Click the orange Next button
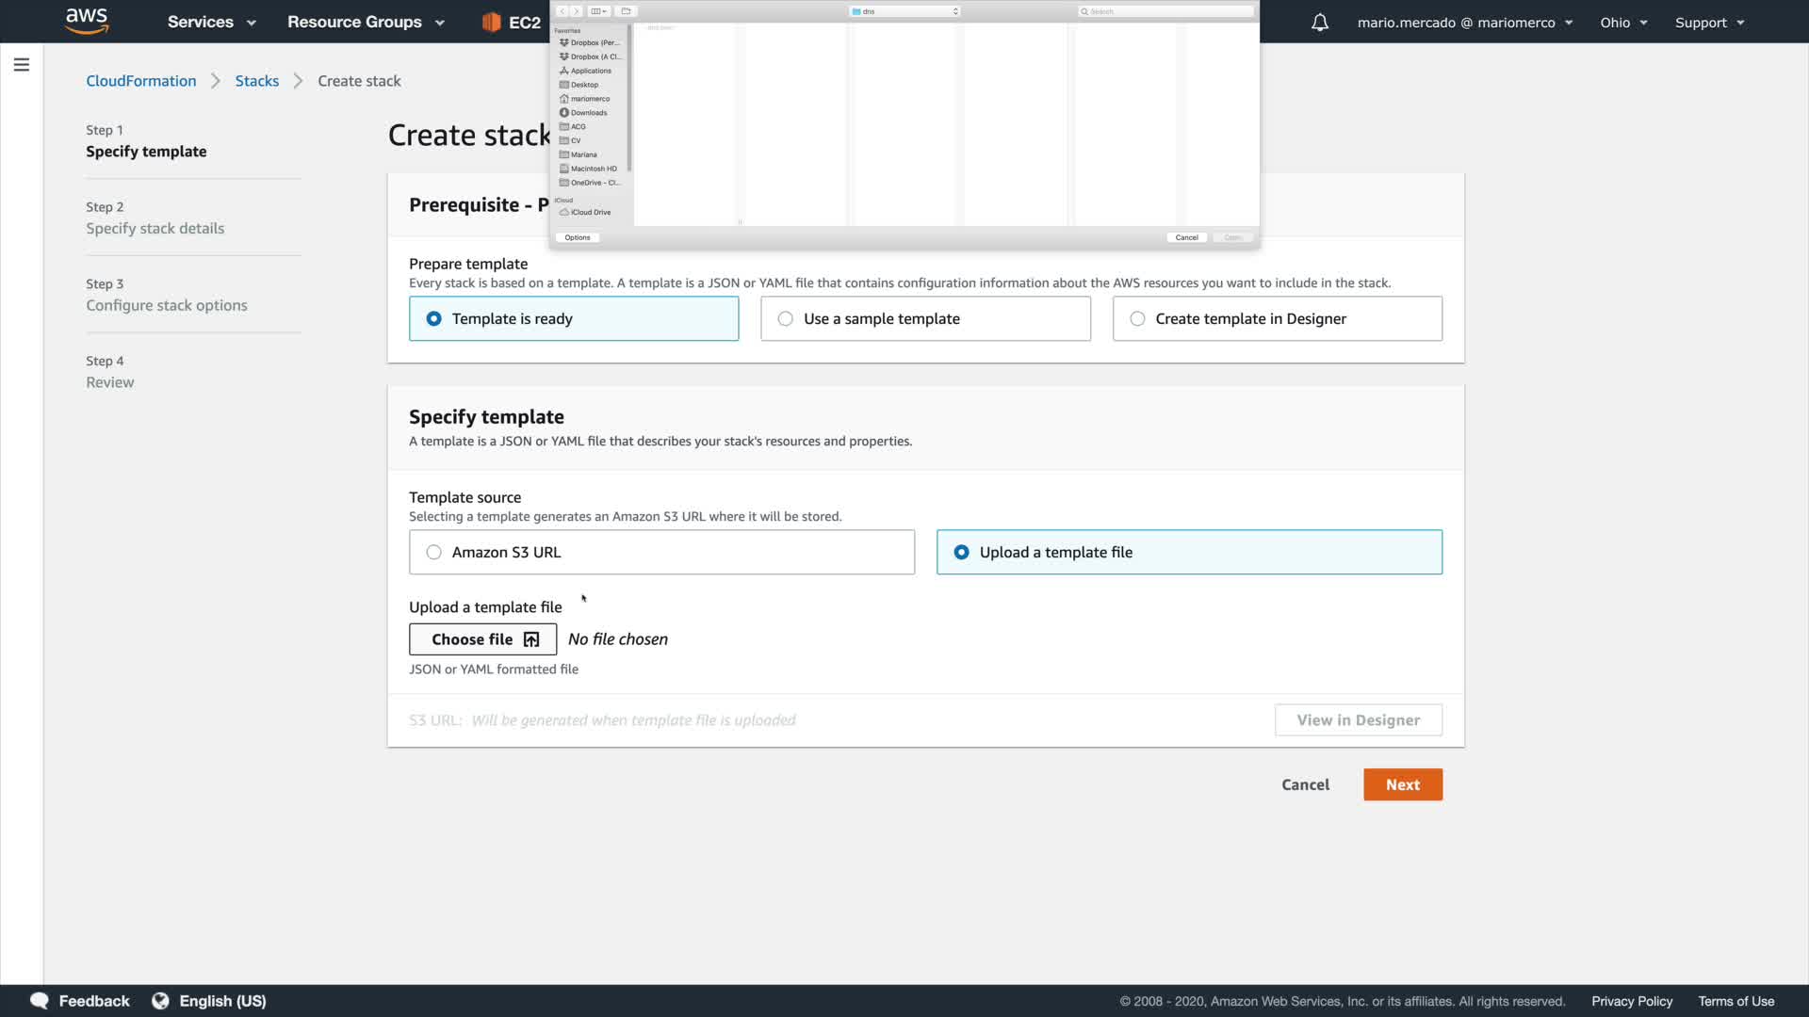This screenshot has width=1809, height=1017. [x=1402, y=785]
